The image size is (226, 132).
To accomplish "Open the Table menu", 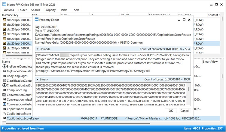I will point(64,10).
